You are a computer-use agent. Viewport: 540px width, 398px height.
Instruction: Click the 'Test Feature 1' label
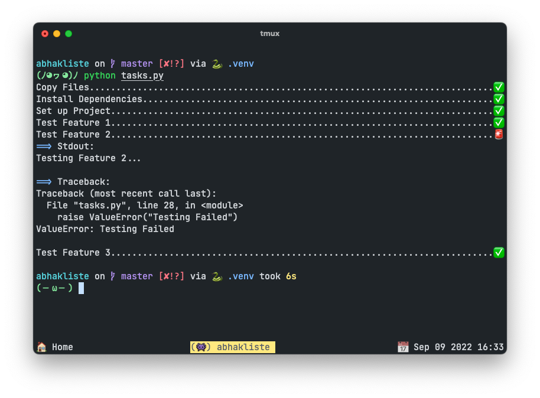coord(73,123)
